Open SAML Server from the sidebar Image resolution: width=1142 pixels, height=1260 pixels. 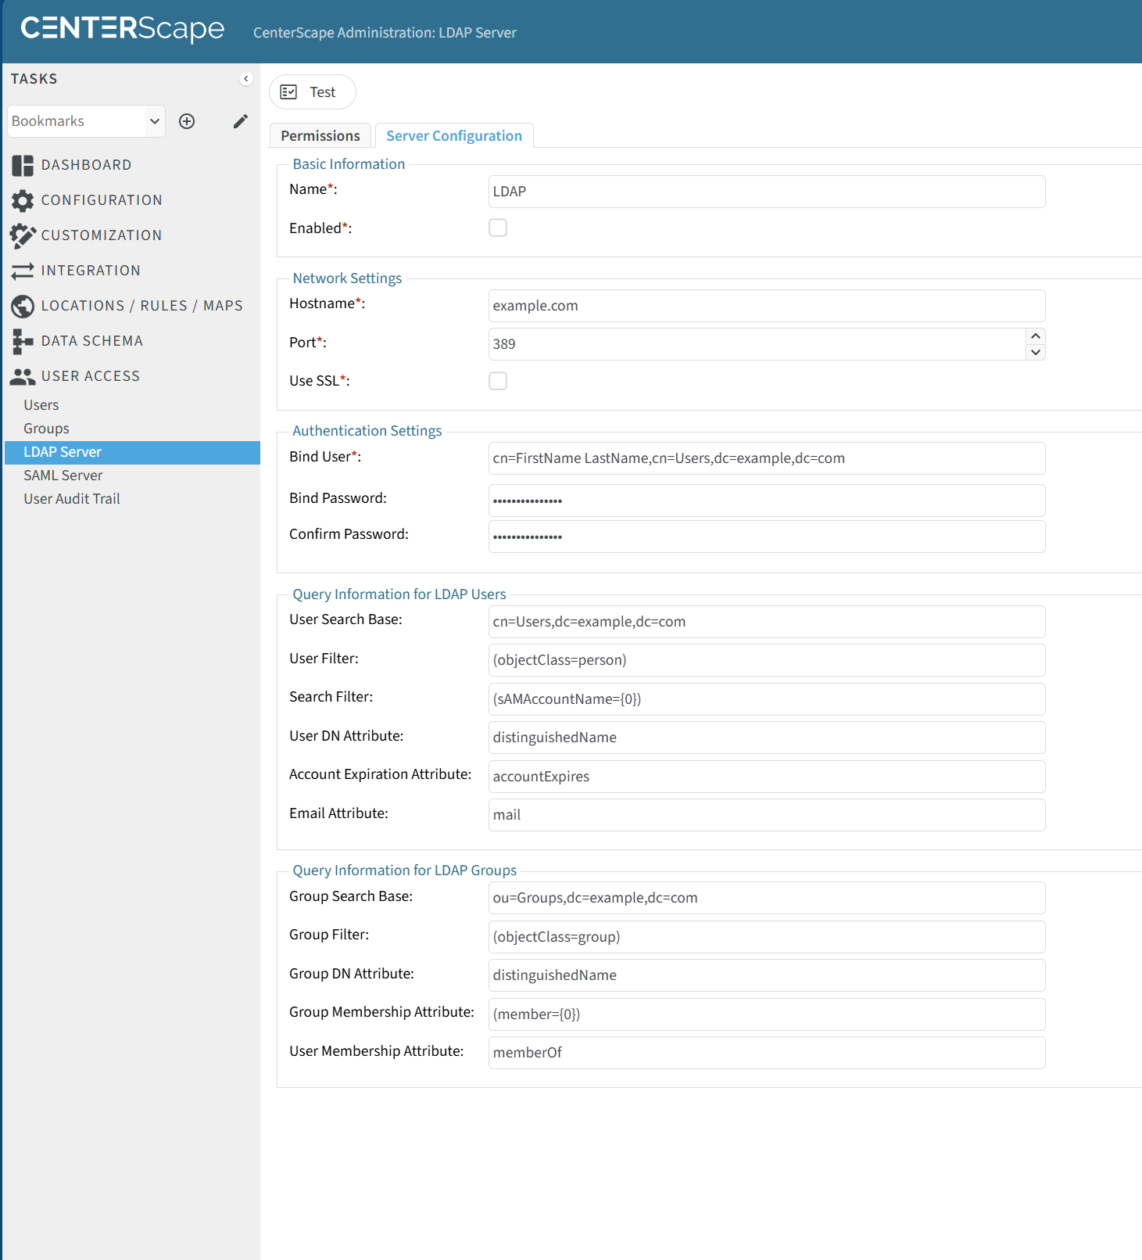(63, 476)
